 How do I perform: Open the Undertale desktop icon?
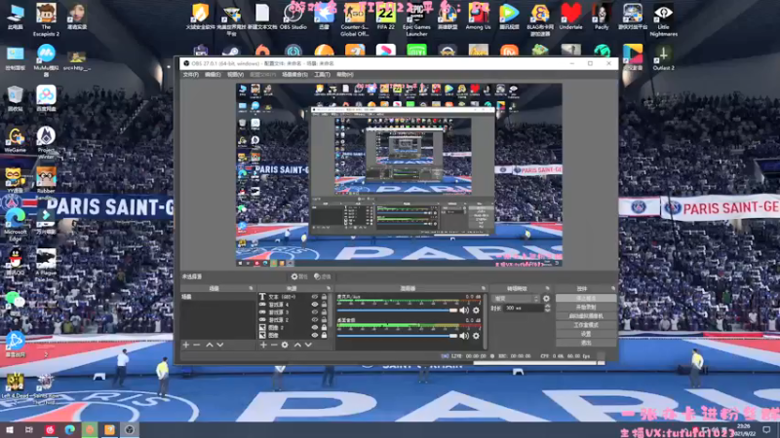[x=570, y=17]
